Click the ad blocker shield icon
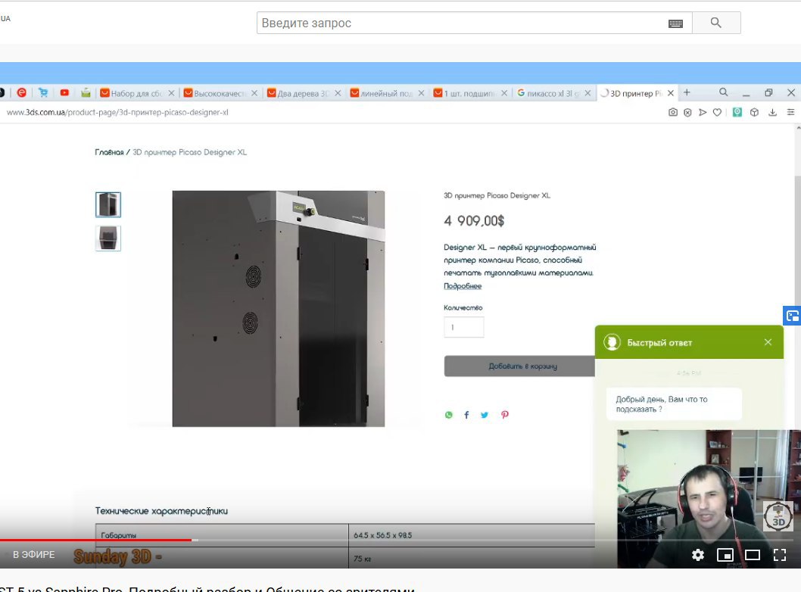The height and width of the screenshot is (592, 801). (x=687, y=112)
